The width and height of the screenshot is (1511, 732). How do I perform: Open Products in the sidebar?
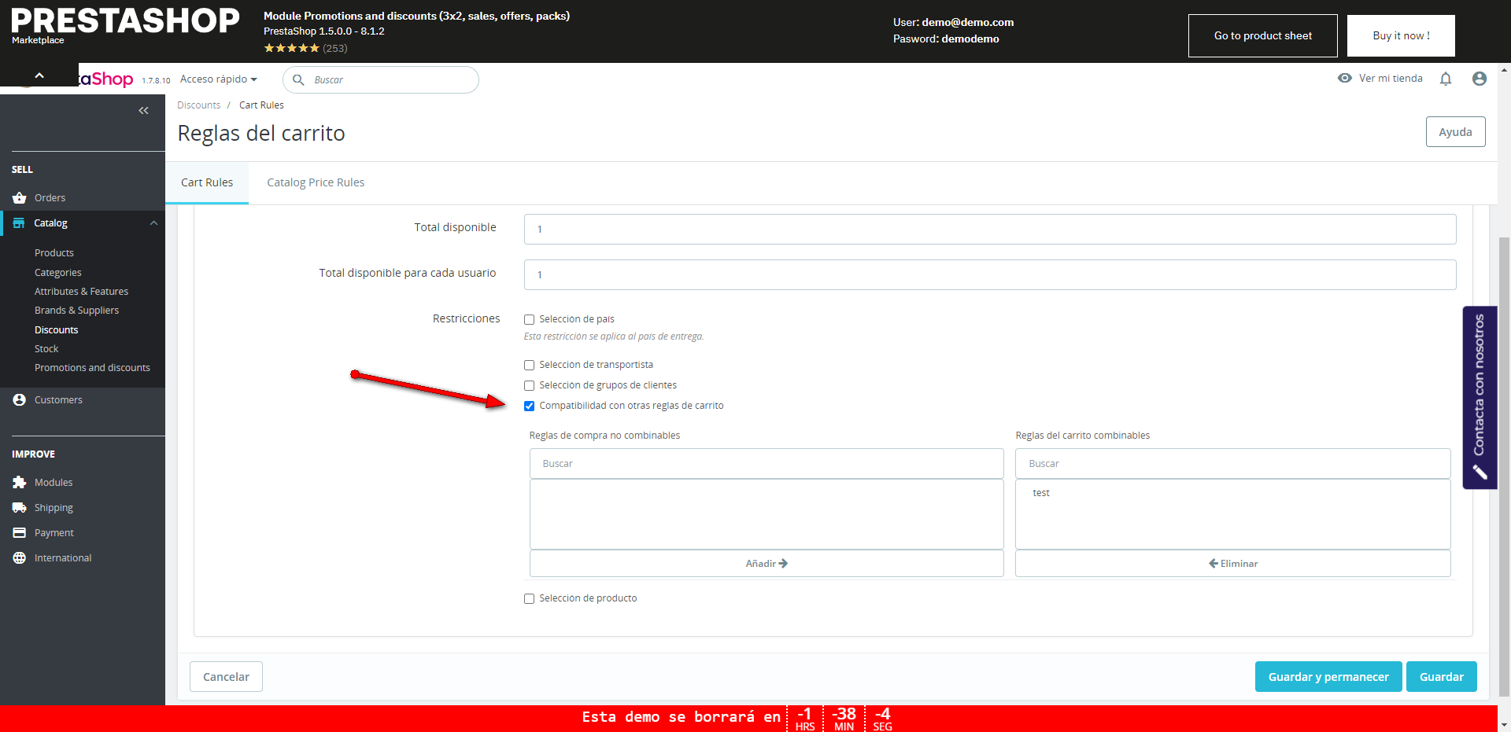click(54, 252)
